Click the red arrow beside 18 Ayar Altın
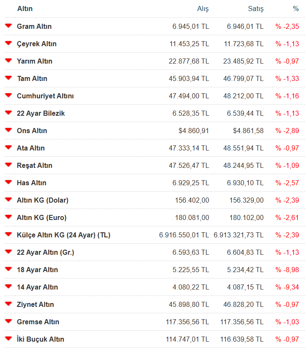The width and height of the screenshot is (305, 348). coord(8,269)
